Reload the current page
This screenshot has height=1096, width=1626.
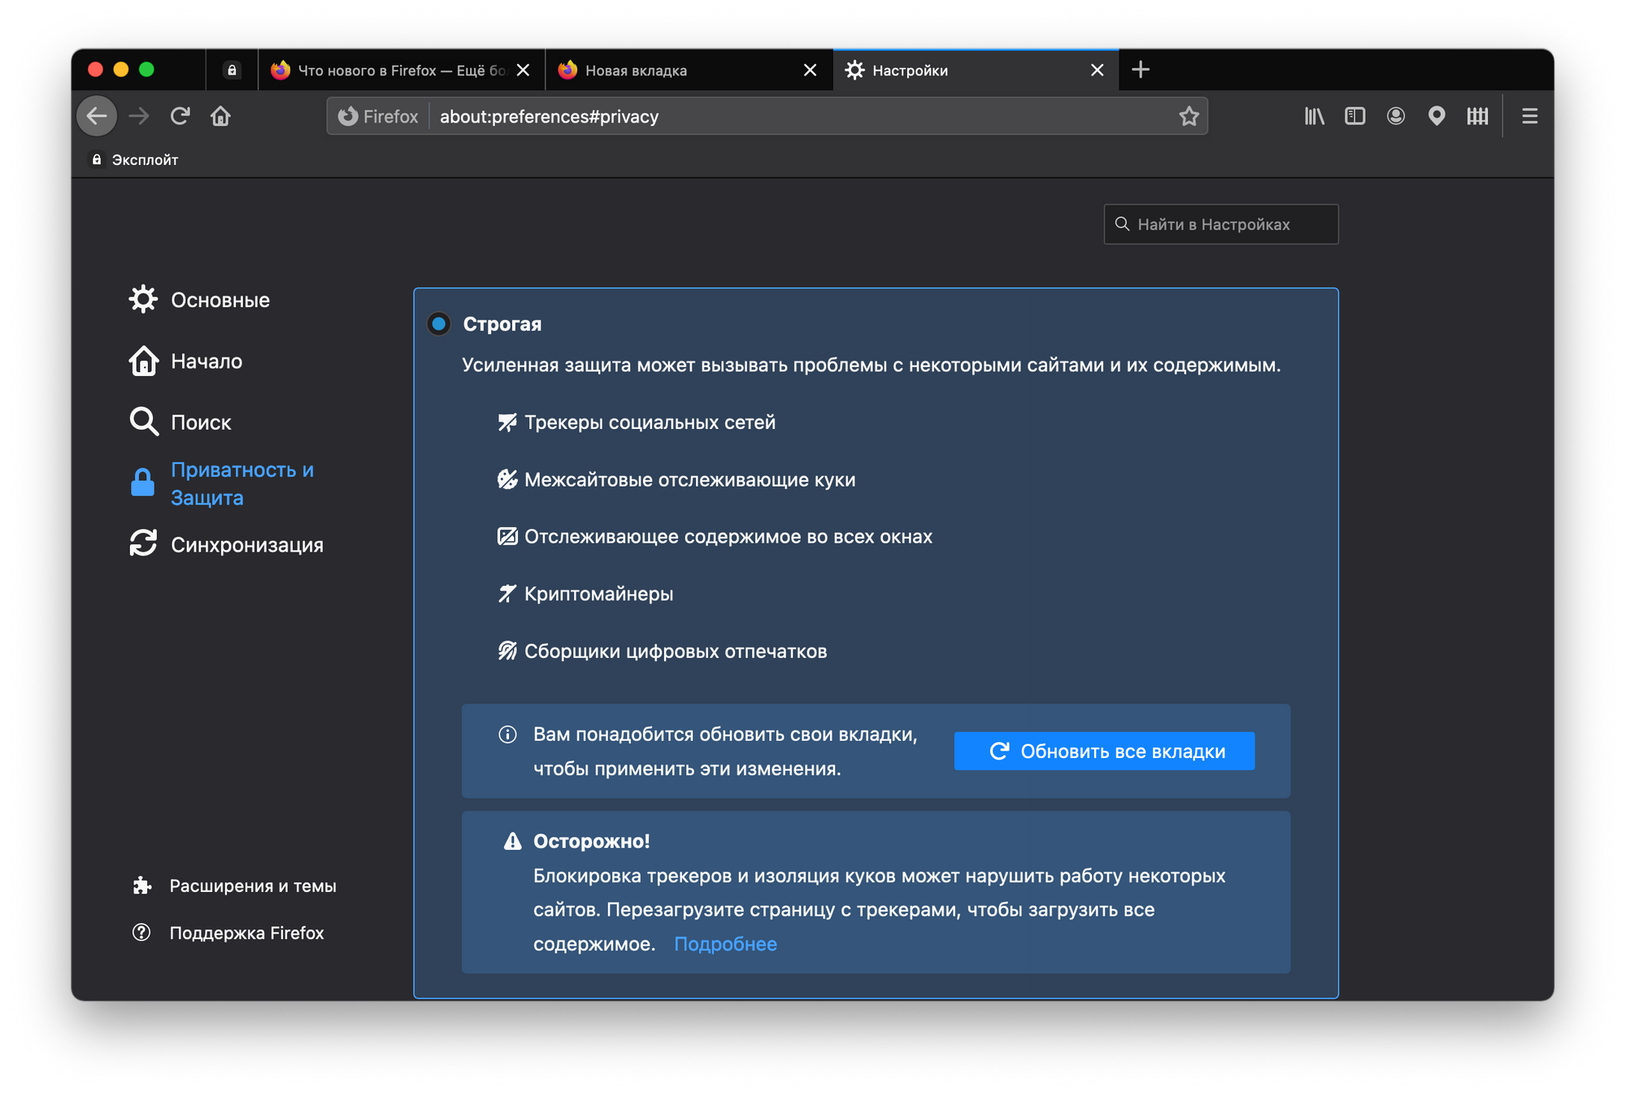[x=180, y=116]
